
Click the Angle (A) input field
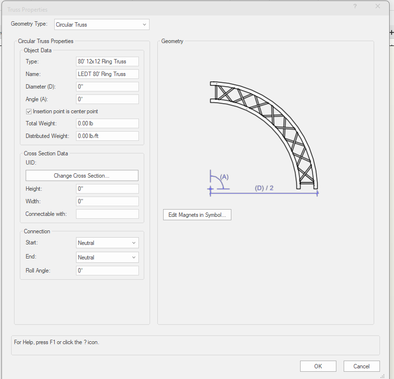[107, 99]
